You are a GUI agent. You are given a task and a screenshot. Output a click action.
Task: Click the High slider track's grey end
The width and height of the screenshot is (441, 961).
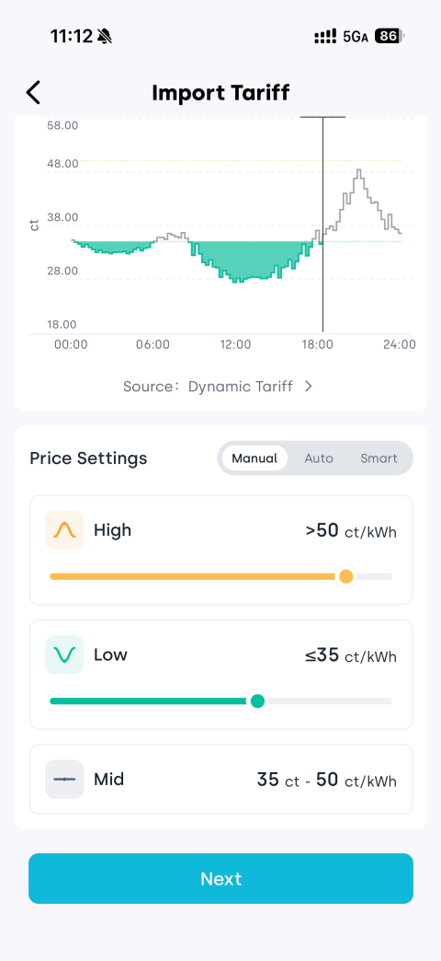point(374,576)
